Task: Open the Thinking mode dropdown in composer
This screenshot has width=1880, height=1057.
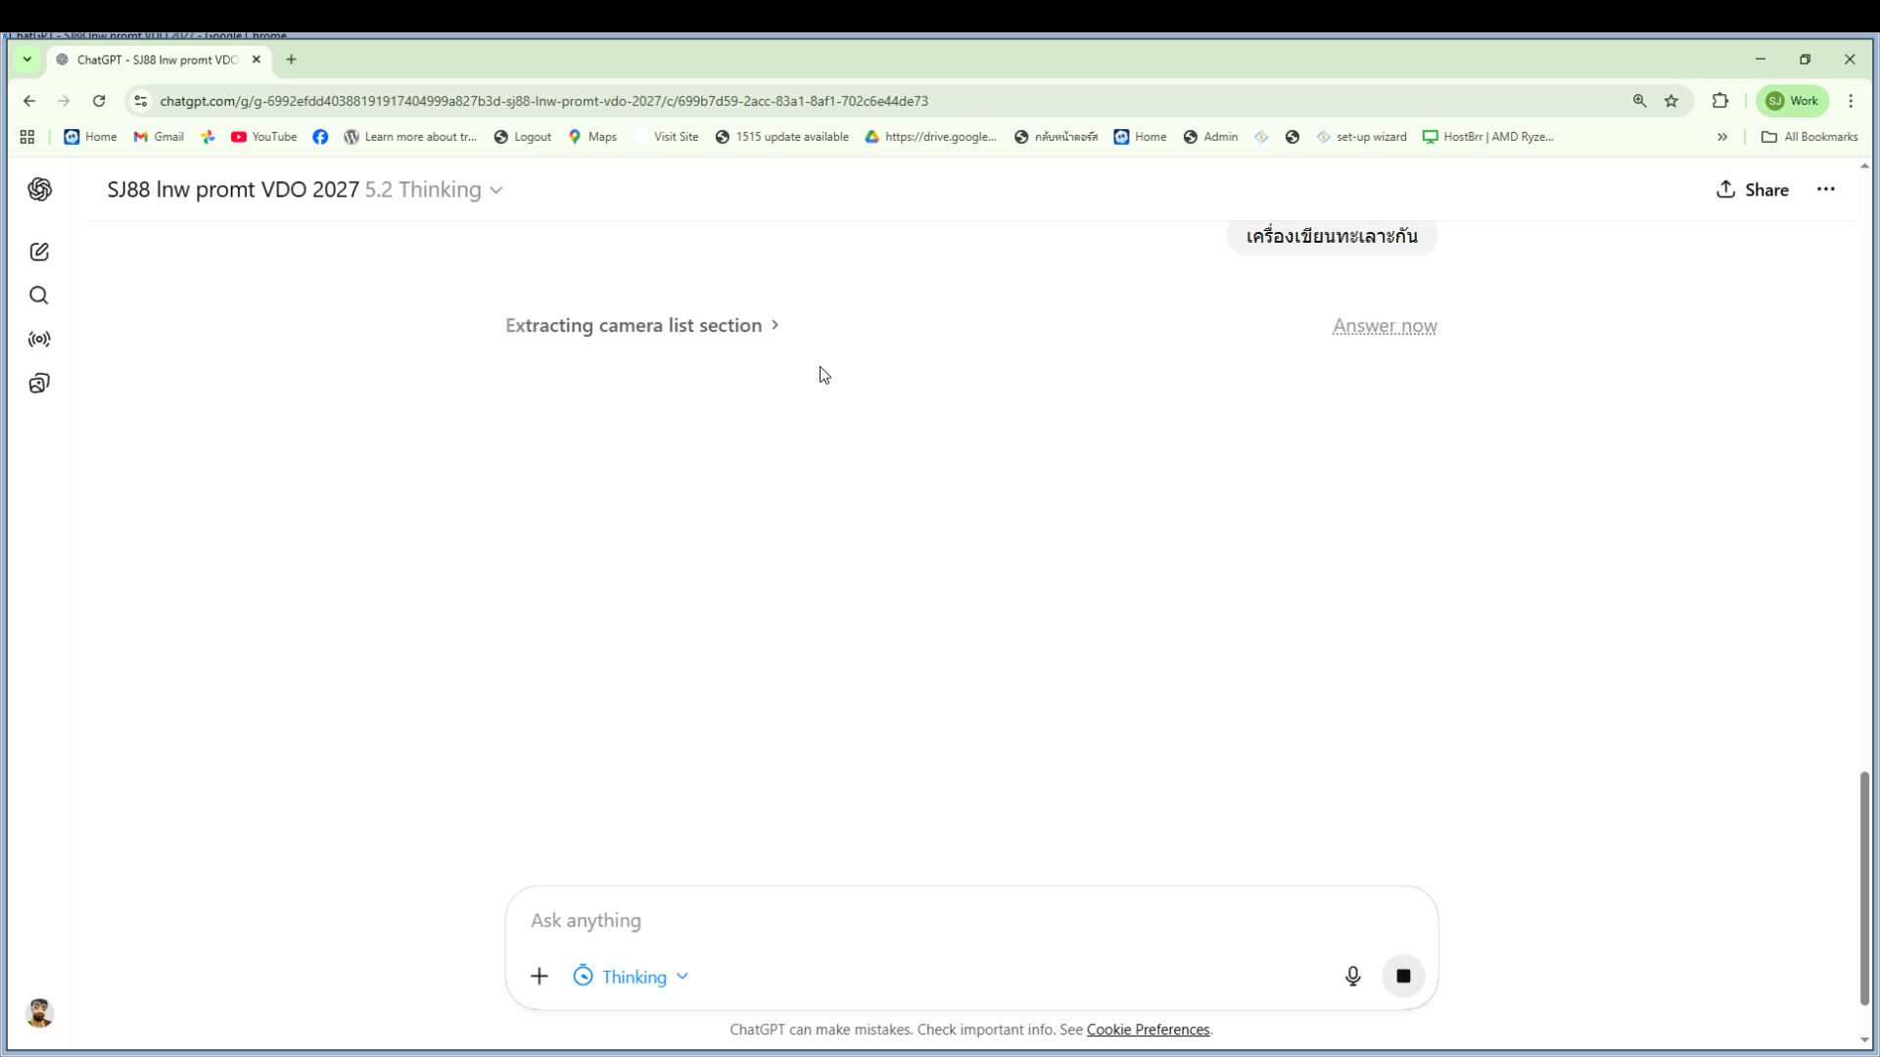Action: [633, 977]
